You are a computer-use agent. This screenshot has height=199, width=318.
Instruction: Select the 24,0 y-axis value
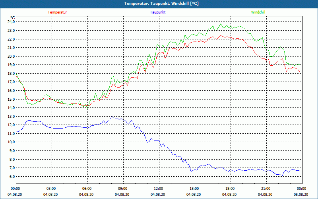pyautogui.click(x=12, y=22)
